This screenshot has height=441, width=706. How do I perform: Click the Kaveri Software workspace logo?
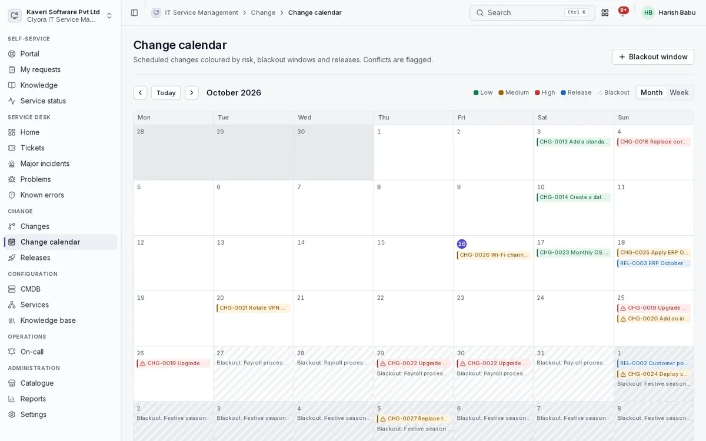15,16
